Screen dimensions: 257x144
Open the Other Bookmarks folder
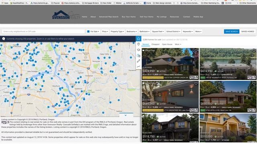tap(247, 3)
